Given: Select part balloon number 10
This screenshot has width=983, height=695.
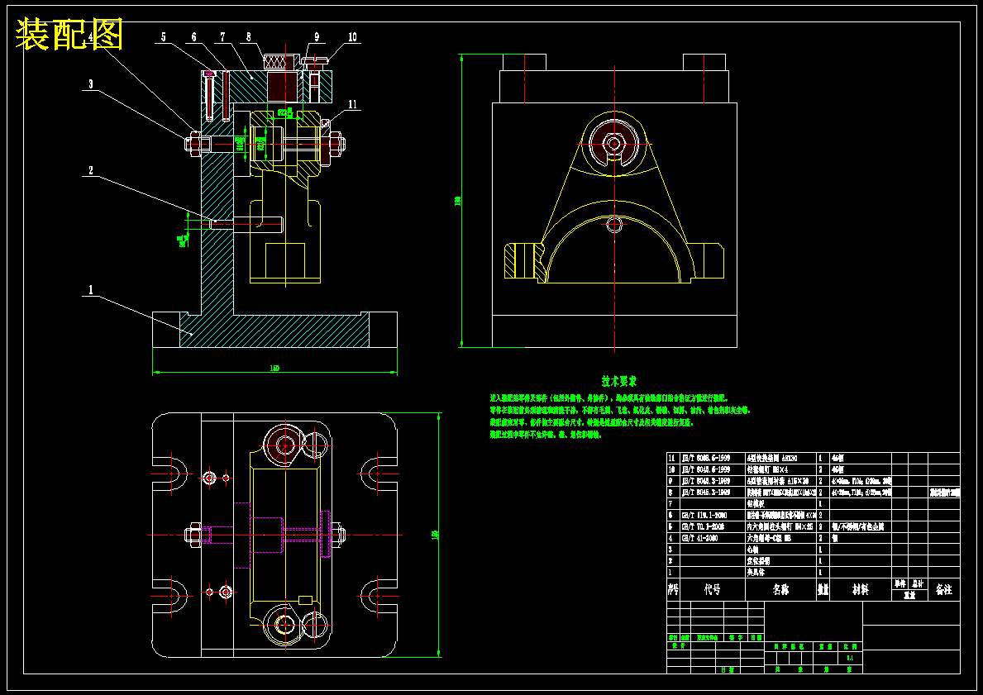Looking at the screenshot, I should coord(352,37).
